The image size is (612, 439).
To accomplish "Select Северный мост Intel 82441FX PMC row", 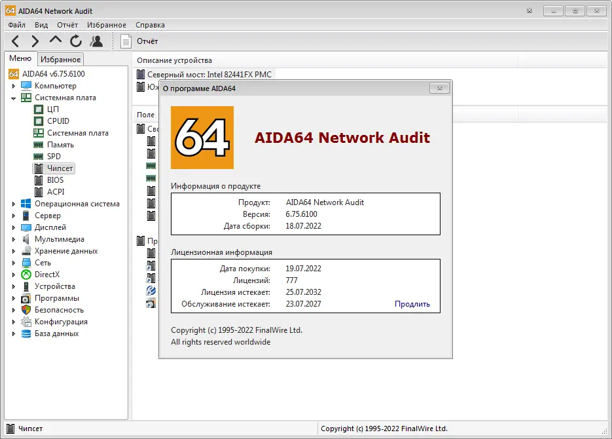I will click(x=209, y=75).
